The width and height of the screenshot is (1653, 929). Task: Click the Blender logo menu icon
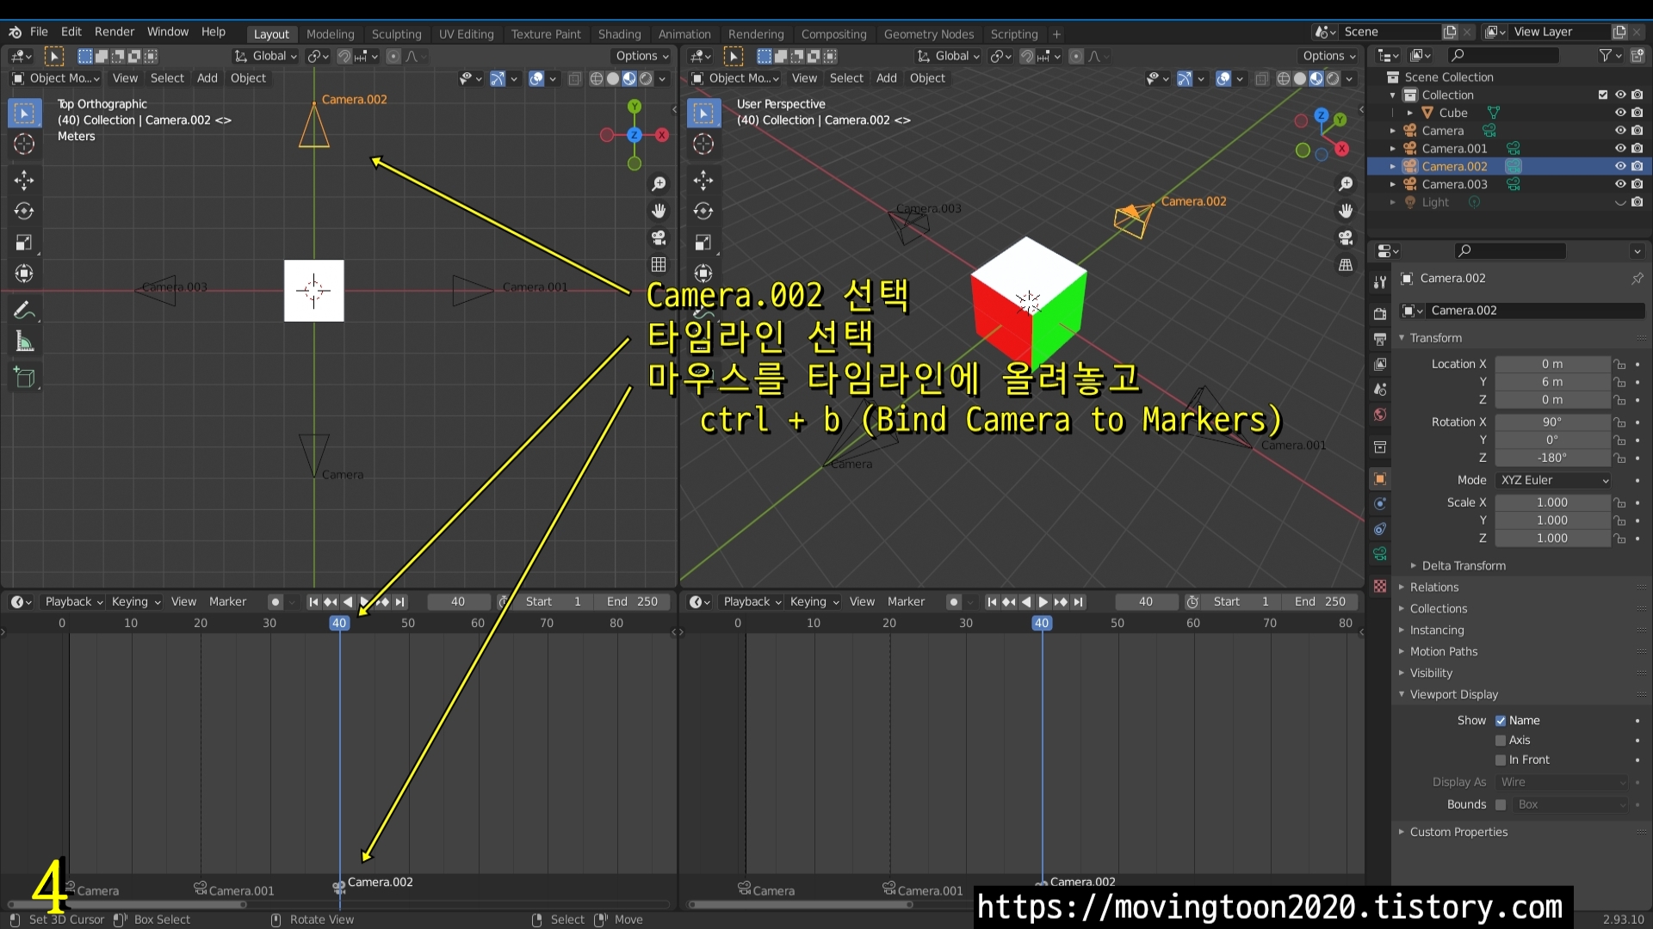click(x=15, y=32)
